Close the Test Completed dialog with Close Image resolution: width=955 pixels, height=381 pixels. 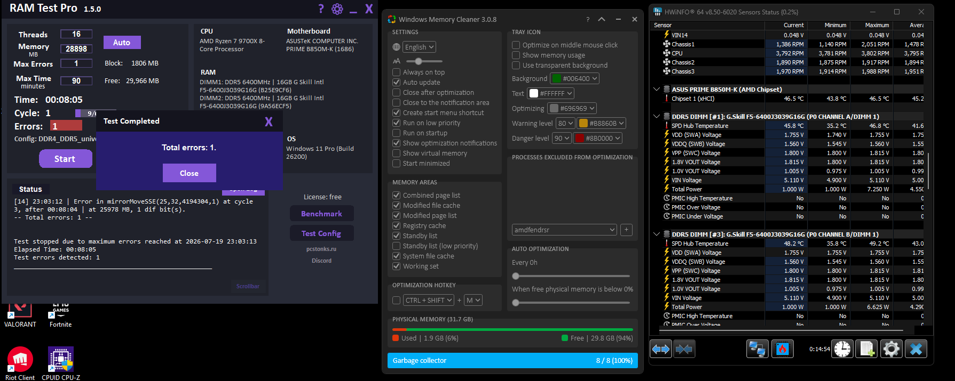click(190, 173)
